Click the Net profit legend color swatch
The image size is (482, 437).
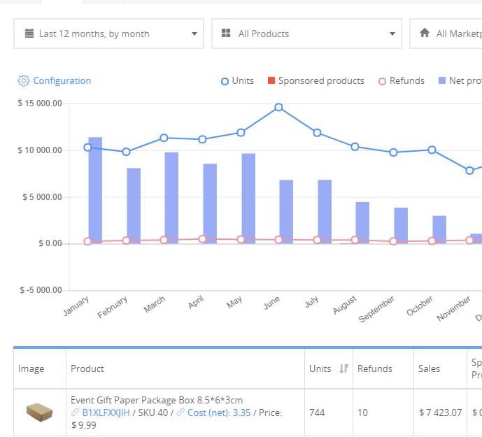point(442,81)
